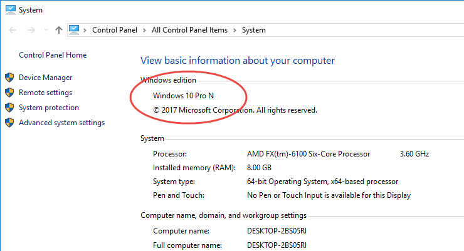Click Computer name, domain, and workgroup settings header
The width and height of the screenshot is (464, 251).
(x=223, y=215)
